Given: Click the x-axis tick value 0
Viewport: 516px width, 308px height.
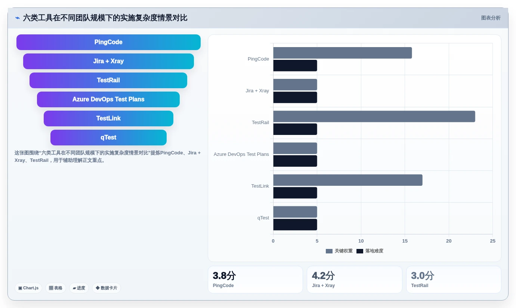Looking at the screenshot, I should [273, 241].
